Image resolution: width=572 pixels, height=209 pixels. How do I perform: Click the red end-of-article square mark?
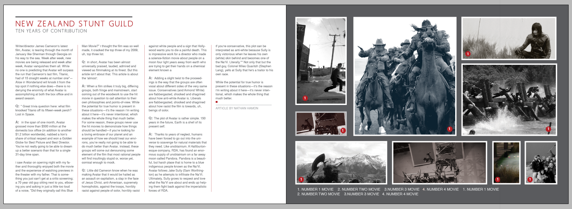coord(217,102)
